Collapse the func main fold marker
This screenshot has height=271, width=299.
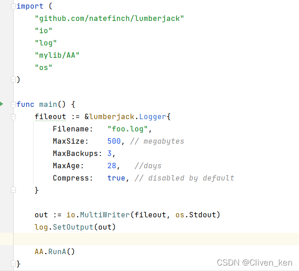coord(13,105)
